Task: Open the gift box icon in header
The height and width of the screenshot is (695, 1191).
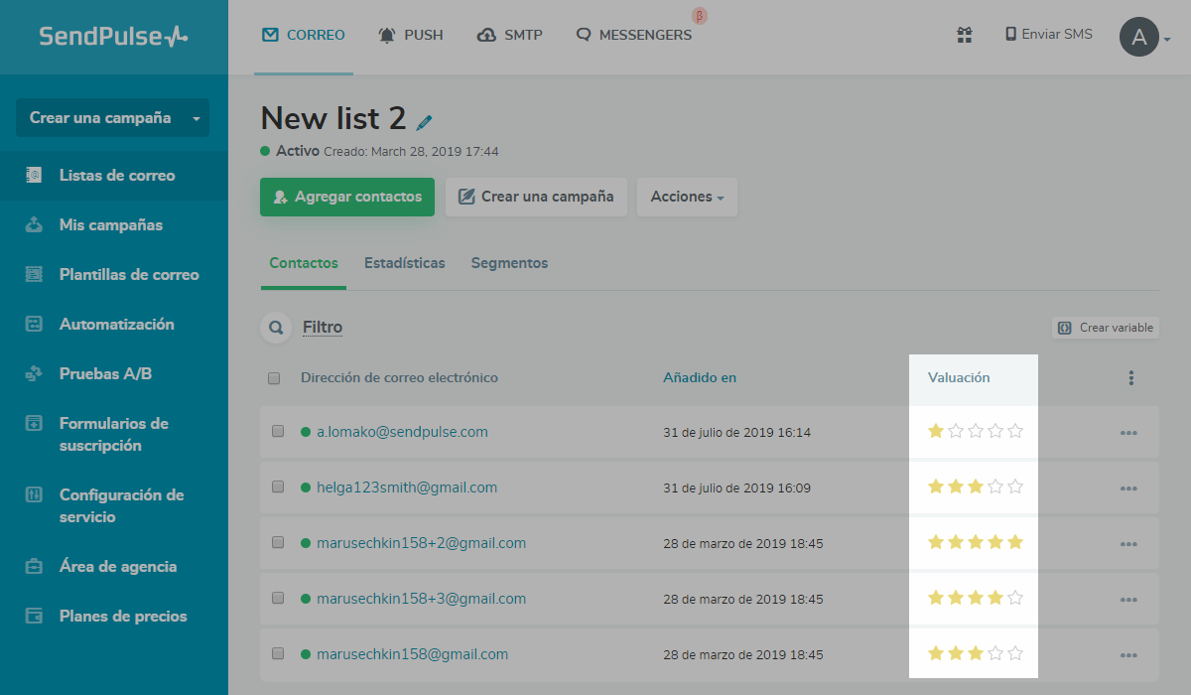Action: point(964,35)
